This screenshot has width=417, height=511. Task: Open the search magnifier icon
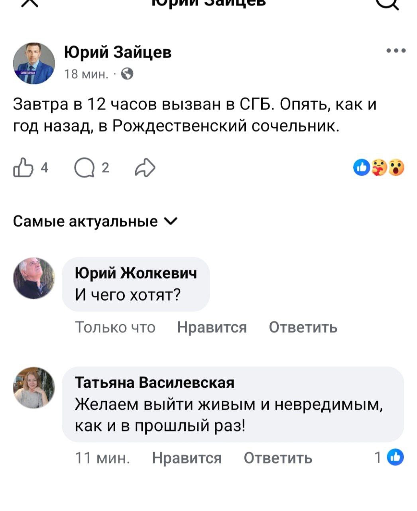[x=388, y=3]
